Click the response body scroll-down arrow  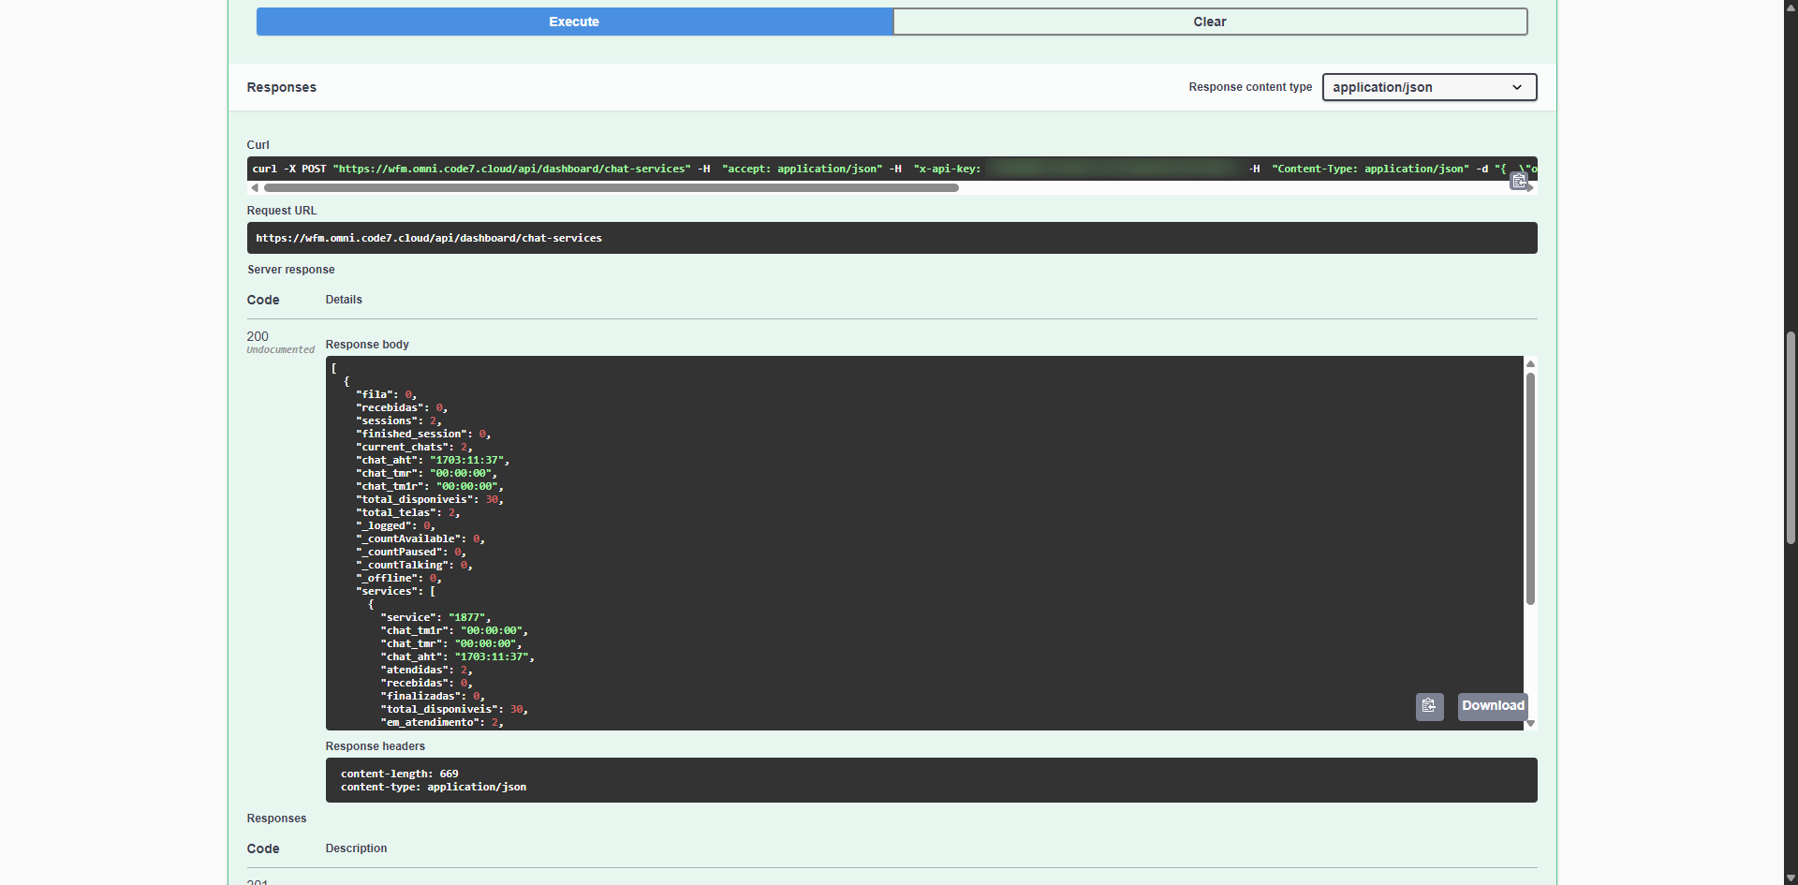pos(1530,723)
